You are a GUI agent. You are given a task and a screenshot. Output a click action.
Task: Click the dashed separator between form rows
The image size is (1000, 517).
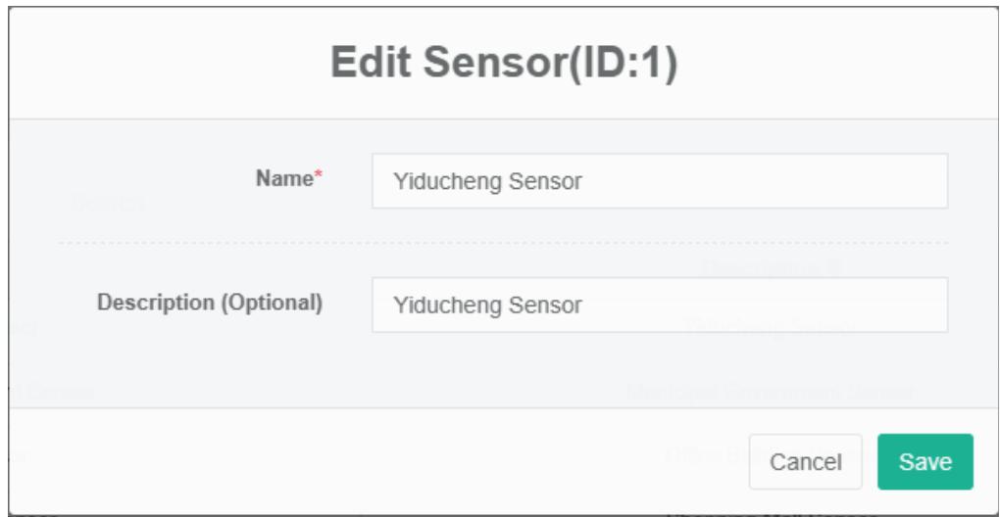point(504,242)
